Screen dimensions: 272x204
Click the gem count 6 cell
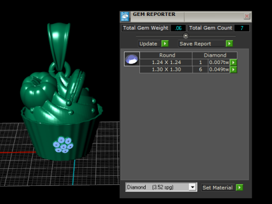tap(201, 70)
